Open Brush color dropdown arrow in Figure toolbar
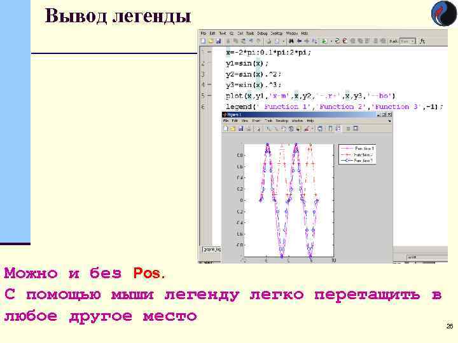The width and height of the screenshot is (458, 343). point(312,128)
